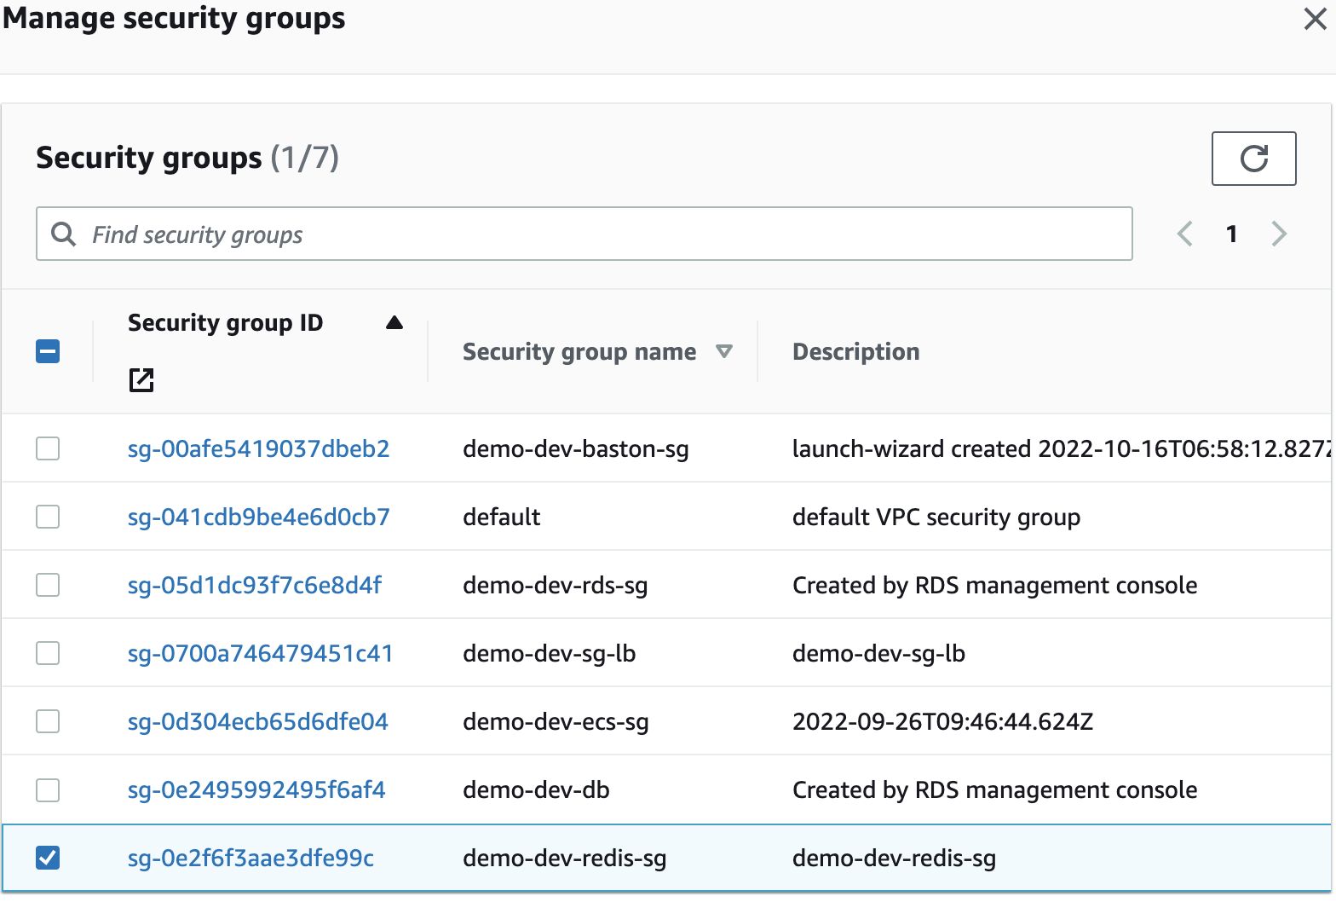Sort by Security group name arrow

(x=724, y=352)
